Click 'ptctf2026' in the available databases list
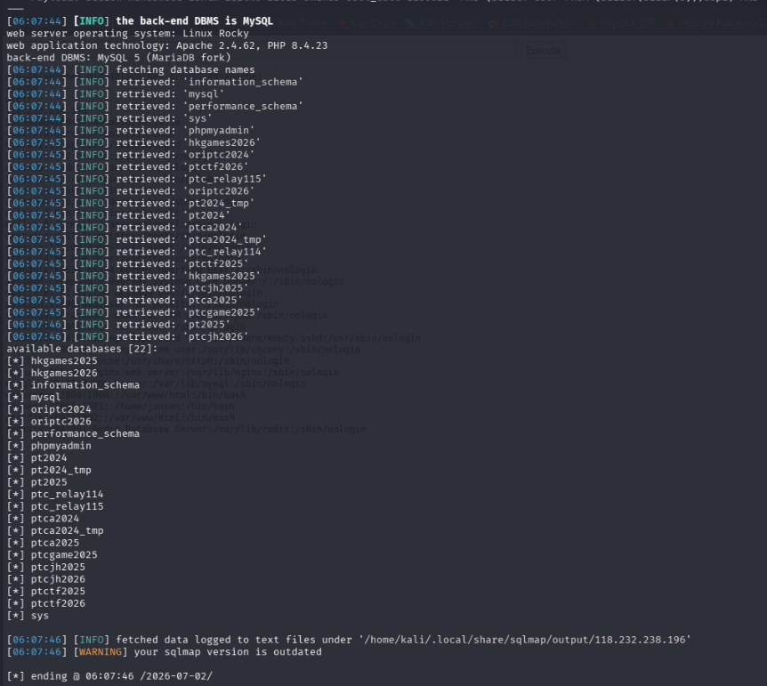767x686 pixels. coord(58,603)
